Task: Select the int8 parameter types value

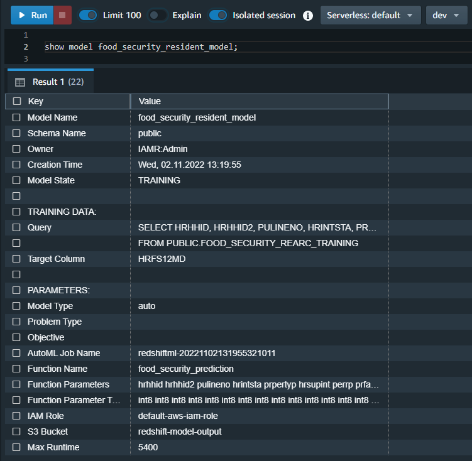Action: tap(258, 400)
